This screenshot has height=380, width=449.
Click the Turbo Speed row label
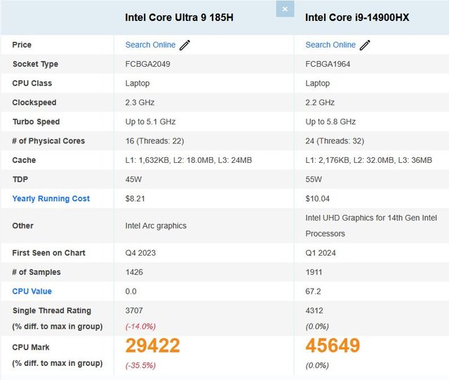(36, 122)
